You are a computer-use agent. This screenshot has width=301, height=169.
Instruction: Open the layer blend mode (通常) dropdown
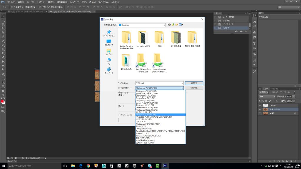267,97
